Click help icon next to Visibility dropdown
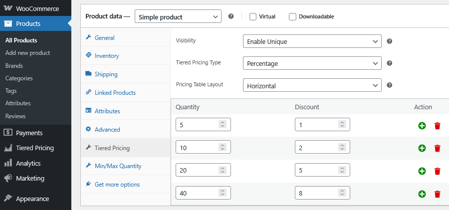The image size is (449, 210). point(390,41)
